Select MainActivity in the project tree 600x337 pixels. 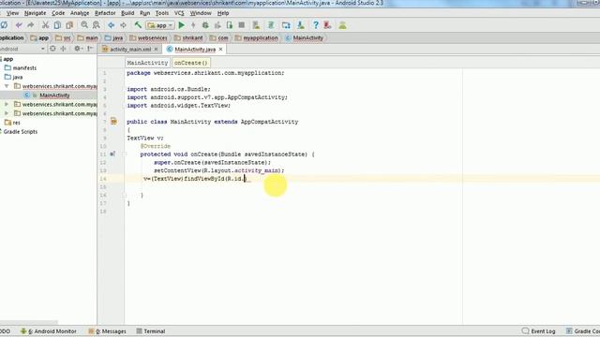54,95
